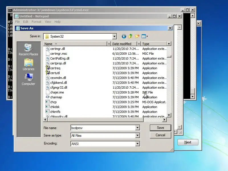
Task: Open the Format menu in Notepad
Action: point(36,22)
